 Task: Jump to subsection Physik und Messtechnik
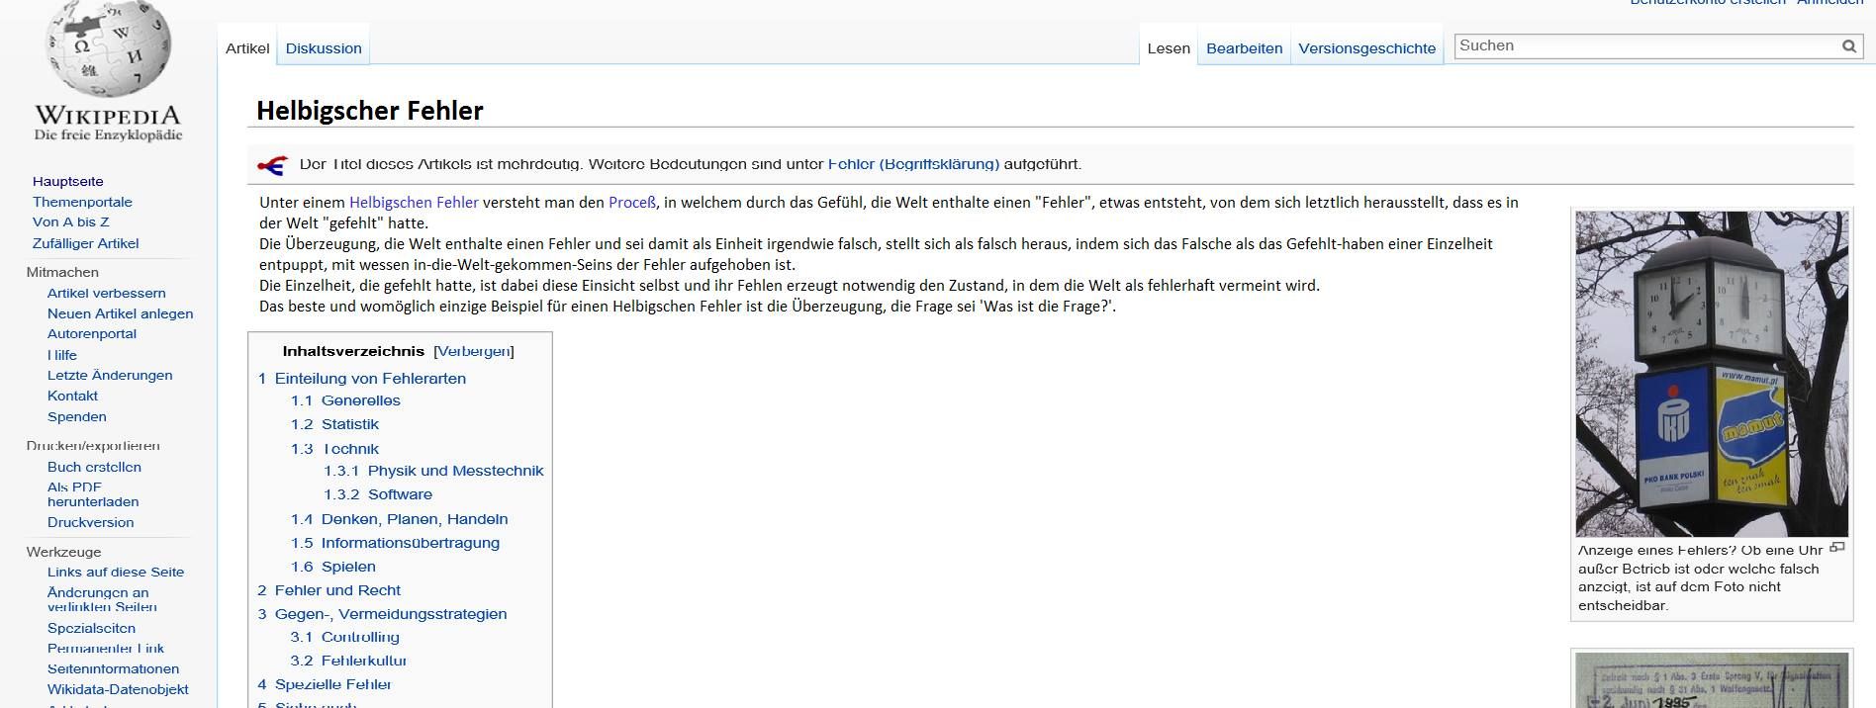point(455,471)
